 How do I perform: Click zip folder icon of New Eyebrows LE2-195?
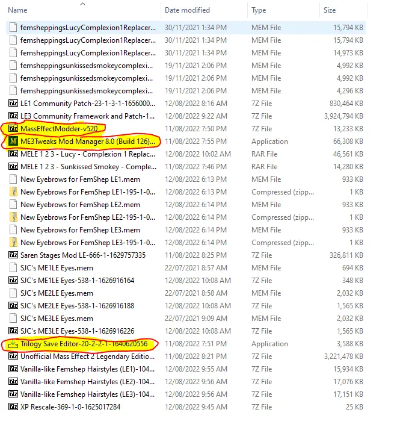[13, 217]
